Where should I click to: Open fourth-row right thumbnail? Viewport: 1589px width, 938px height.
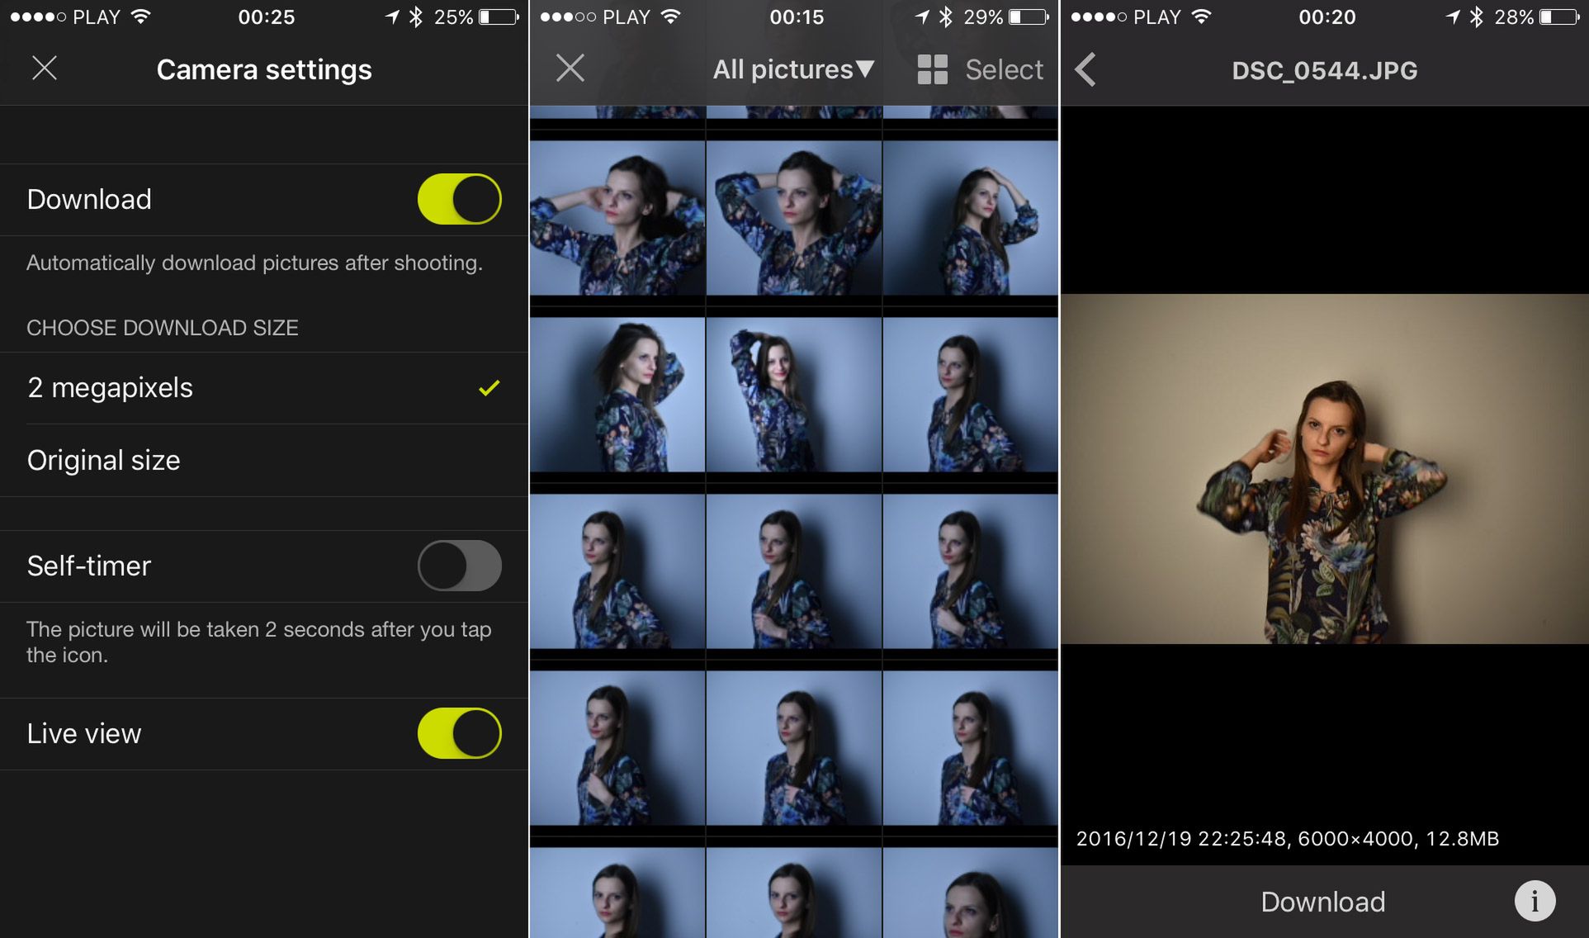971,748
